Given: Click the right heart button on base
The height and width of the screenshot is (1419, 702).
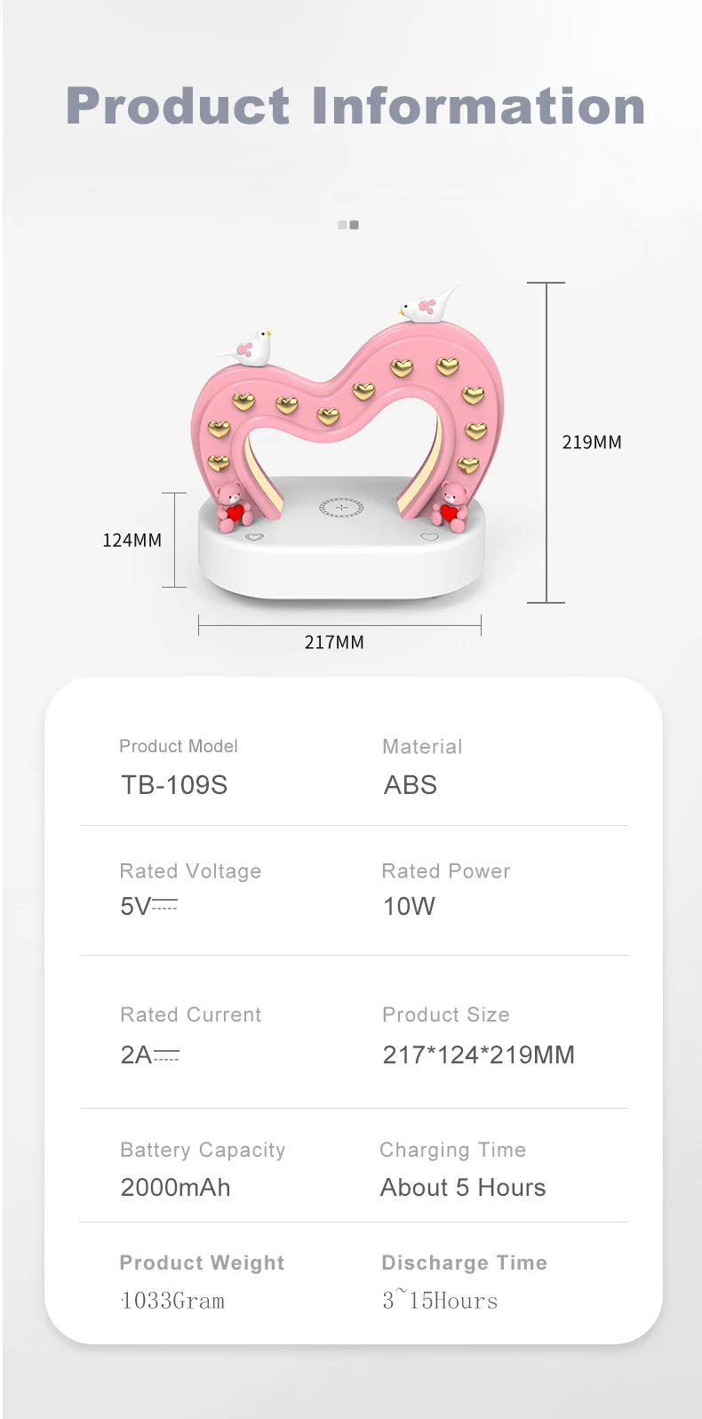Looking at the screenshot, I should tap(429, 536).
